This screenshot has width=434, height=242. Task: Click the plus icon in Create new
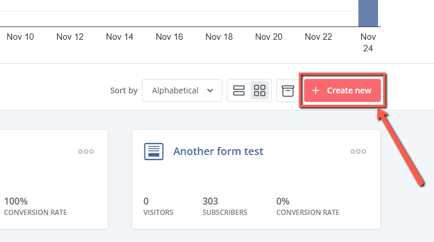(x=316, y=90)
